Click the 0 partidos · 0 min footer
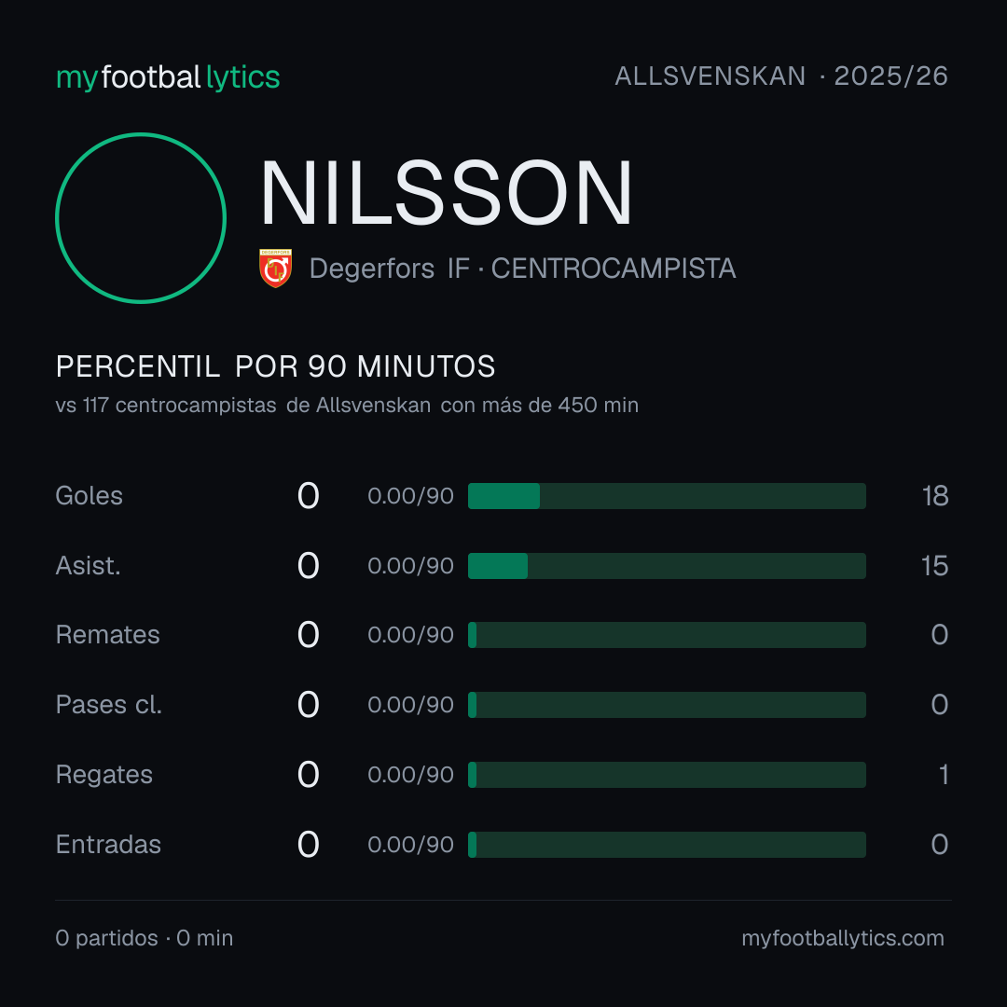Image resolution: width=1007 pixels, height=1007 pixels. click(x=145, y=938)
